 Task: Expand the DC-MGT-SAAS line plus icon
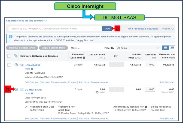click(16, 89)
